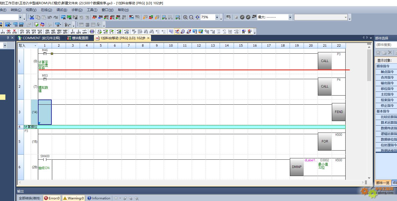
Task: Insert horizontal line with sF9 icon
Action: [2, 32]
